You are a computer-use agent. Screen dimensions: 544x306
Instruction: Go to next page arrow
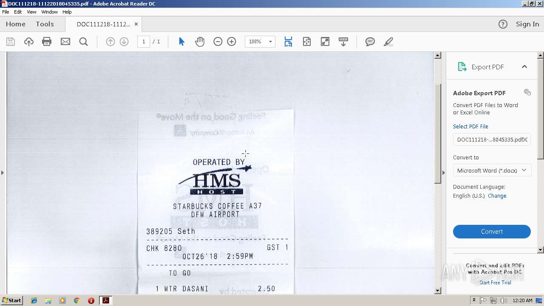click(124, 42)
